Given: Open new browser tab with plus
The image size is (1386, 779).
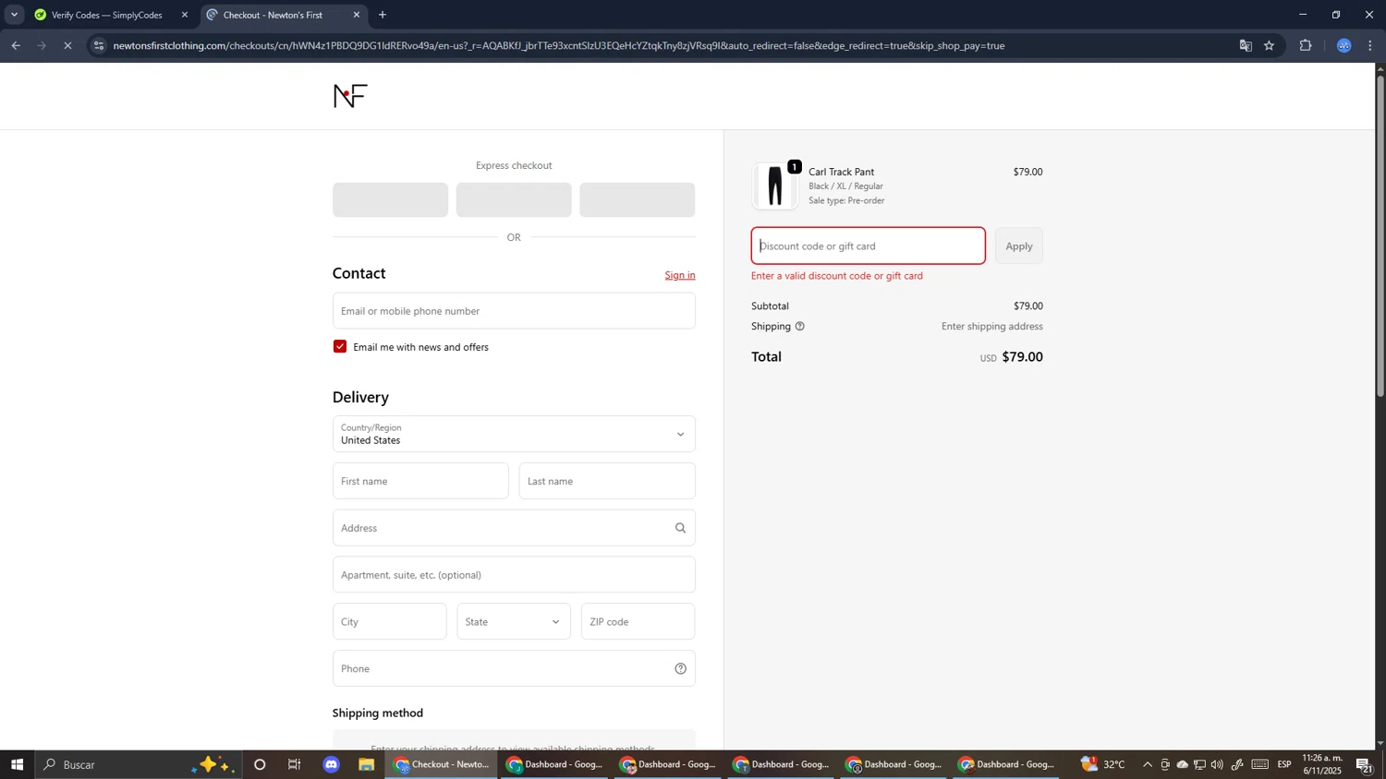Looking at the screenshot, I should (383, 15).
